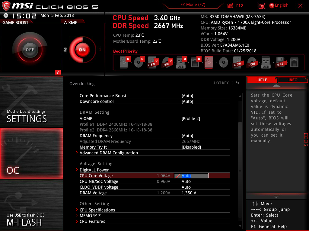This screenshot has height=231, width=309.
Task: Edit CLDO_VDDP voltage Auto value
Action: pyautogui.click(x=186, y=187)
